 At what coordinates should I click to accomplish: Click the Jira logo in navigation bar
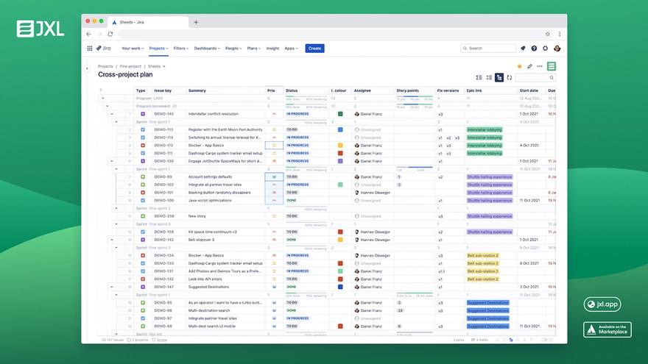click(104, 49)
